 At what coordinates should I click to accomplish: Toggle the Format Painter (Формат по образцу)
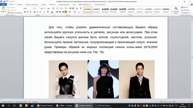pyautogui.click(x=14, y=13)
